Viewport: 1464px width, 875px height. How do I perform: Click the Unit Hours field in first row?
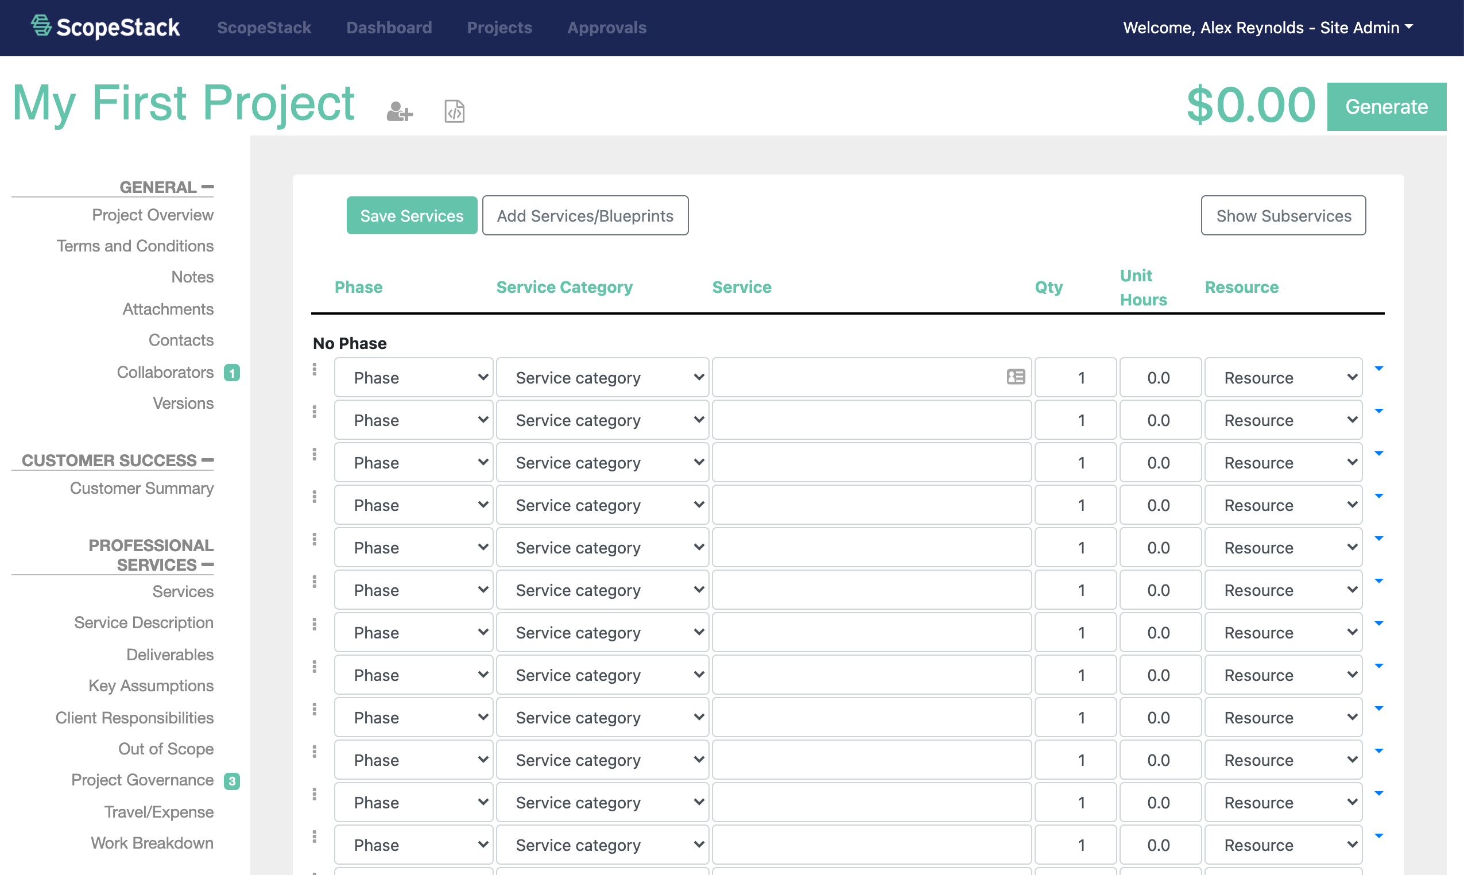click(1160, 377)
